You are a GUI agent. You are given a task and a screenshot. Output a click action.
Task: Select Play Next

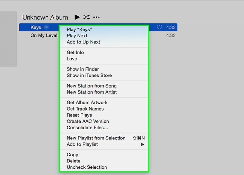pos(104,36)
